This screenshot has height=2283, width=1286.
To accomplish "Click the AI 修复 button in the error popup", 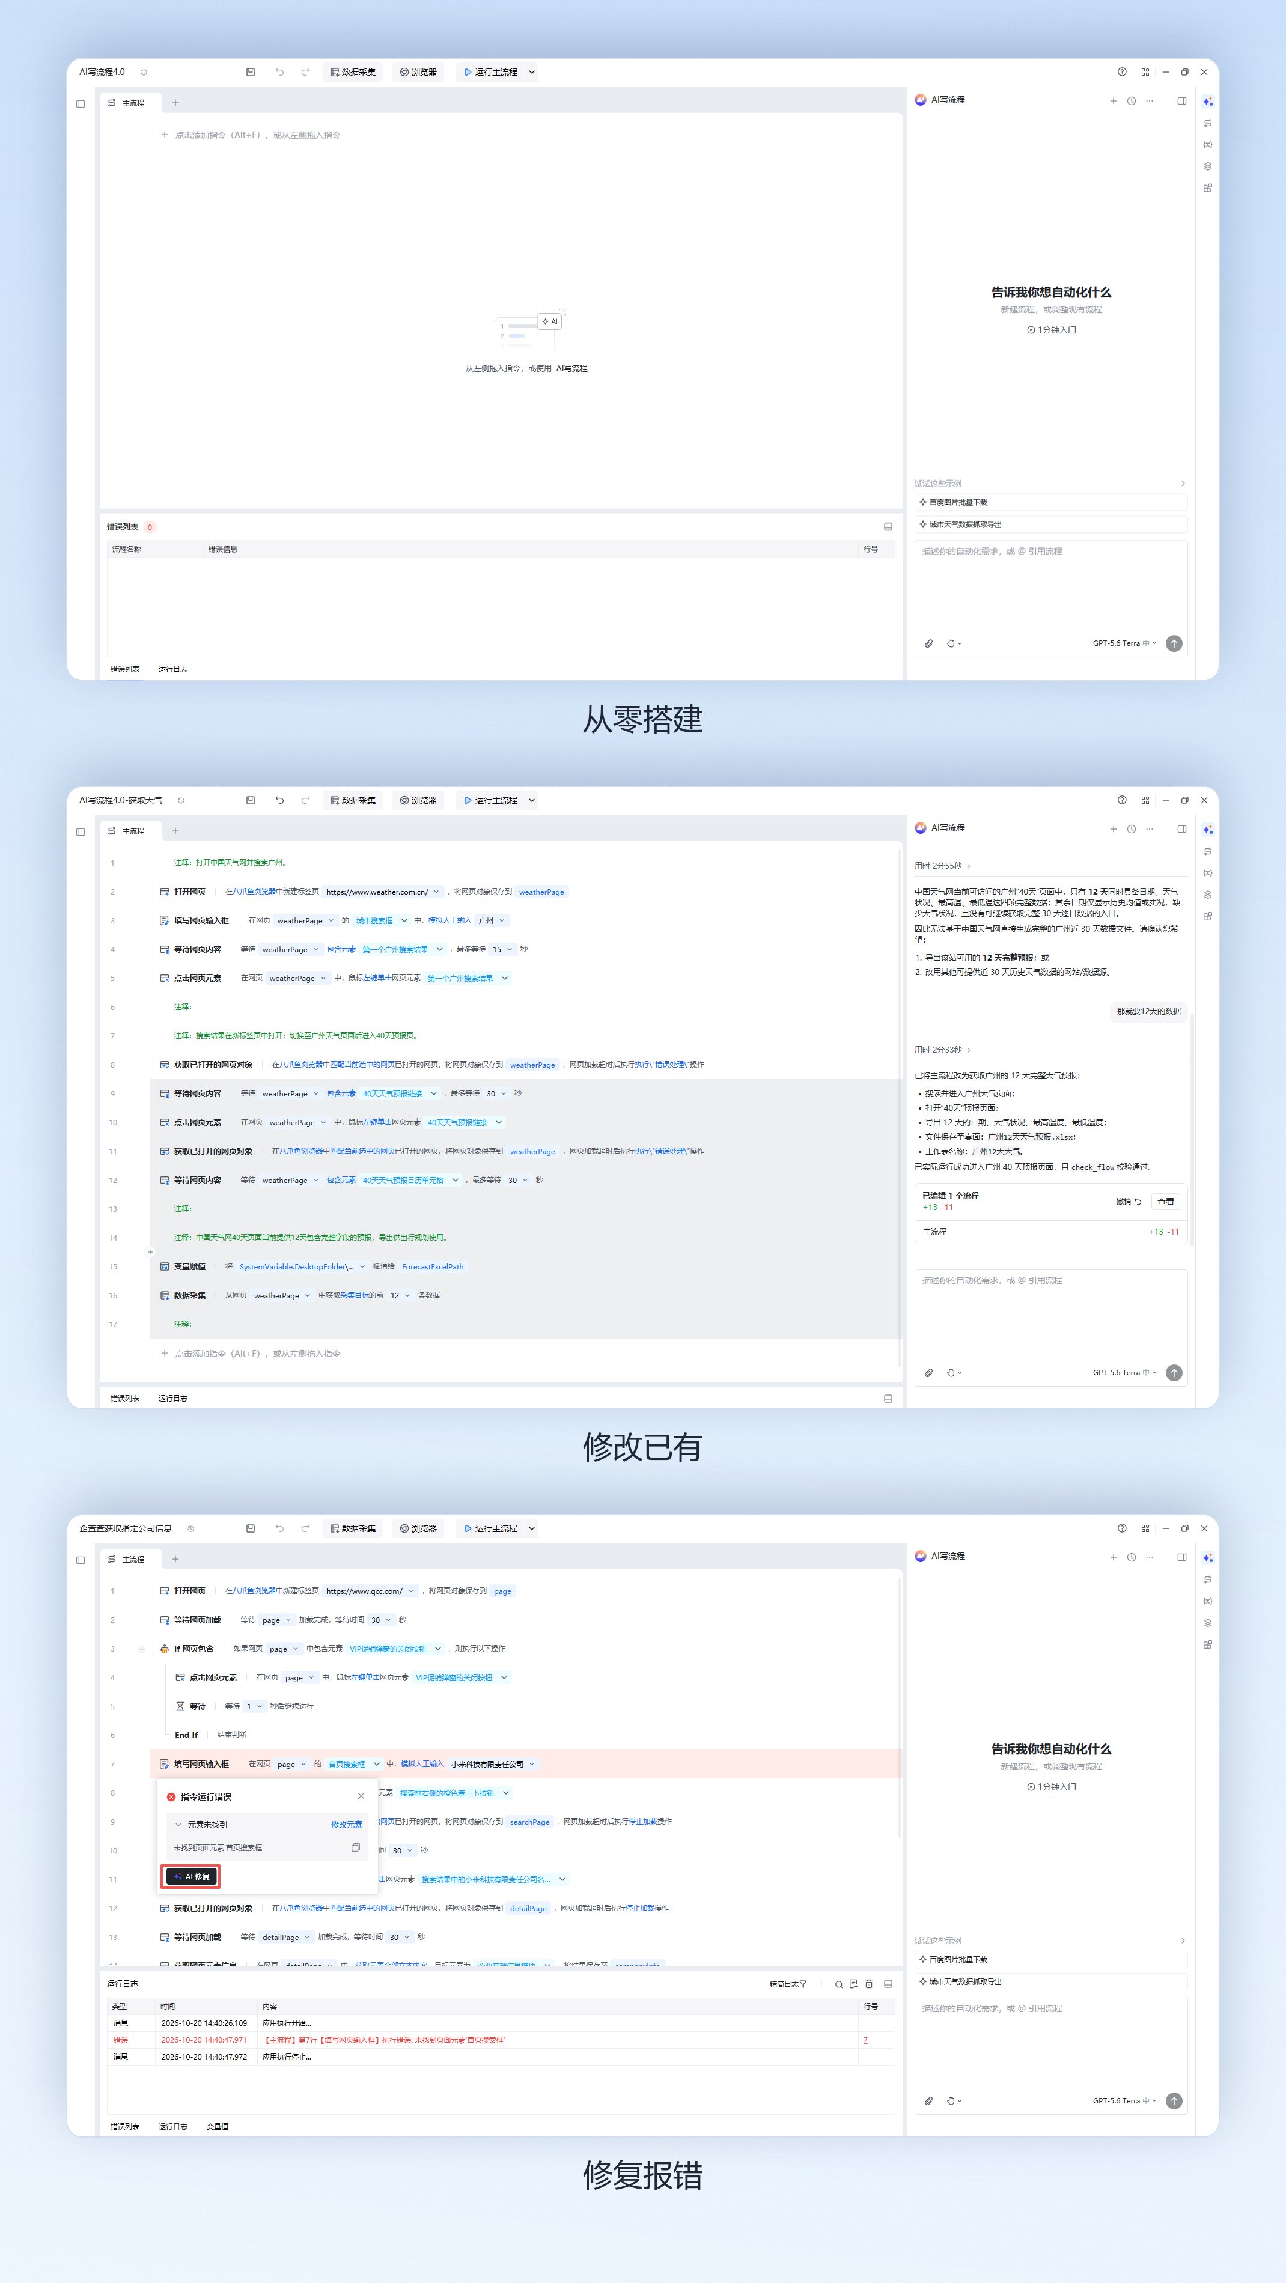I will [192, 1876].
